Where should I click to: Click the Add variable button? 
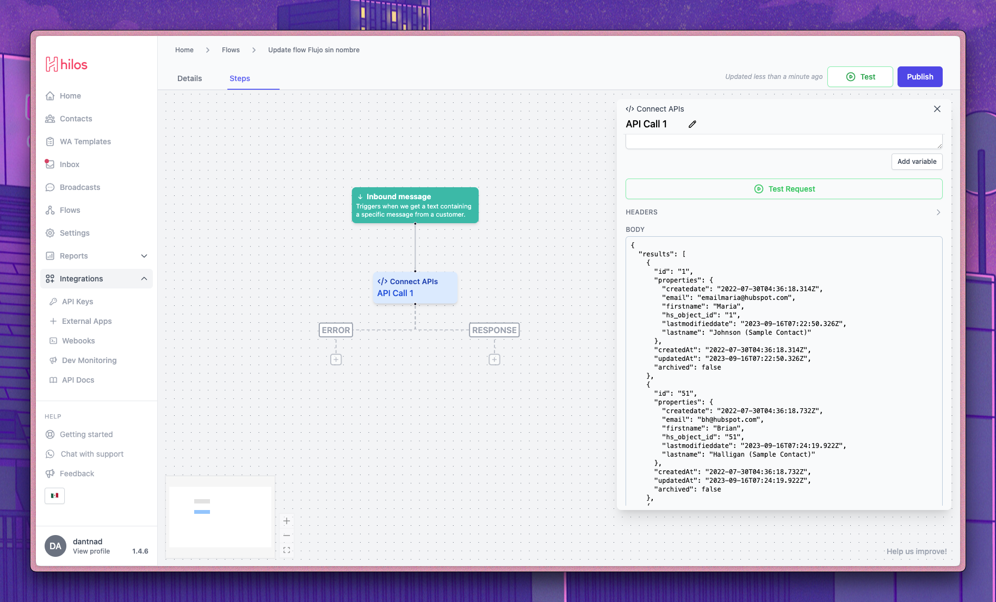pos(917,162)
